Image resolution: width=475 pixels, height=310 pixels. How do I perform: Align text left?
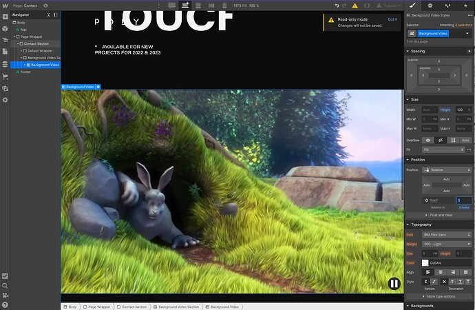point(427,272)
